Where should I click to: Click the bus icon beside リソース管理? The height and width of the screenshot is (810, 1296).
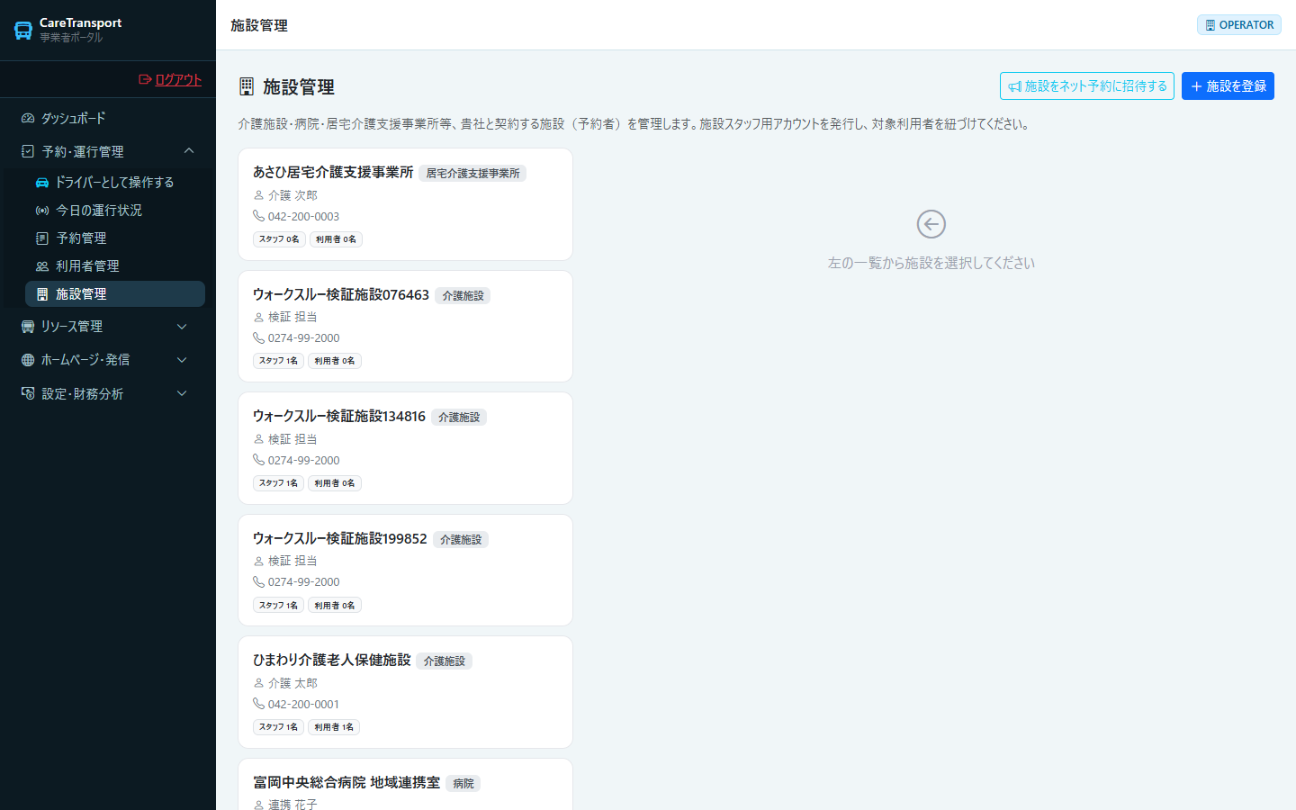(x=28, y=326)
